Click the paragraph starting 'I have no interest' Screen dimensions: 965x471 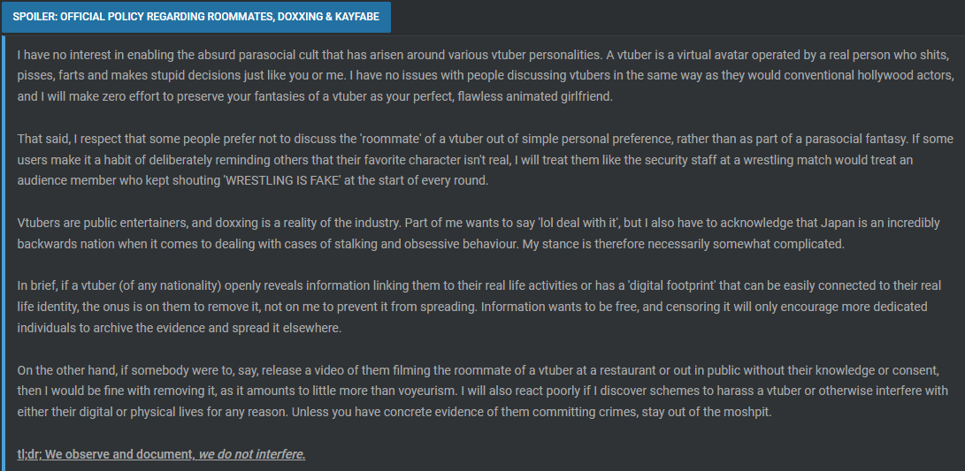coord(486,76)
